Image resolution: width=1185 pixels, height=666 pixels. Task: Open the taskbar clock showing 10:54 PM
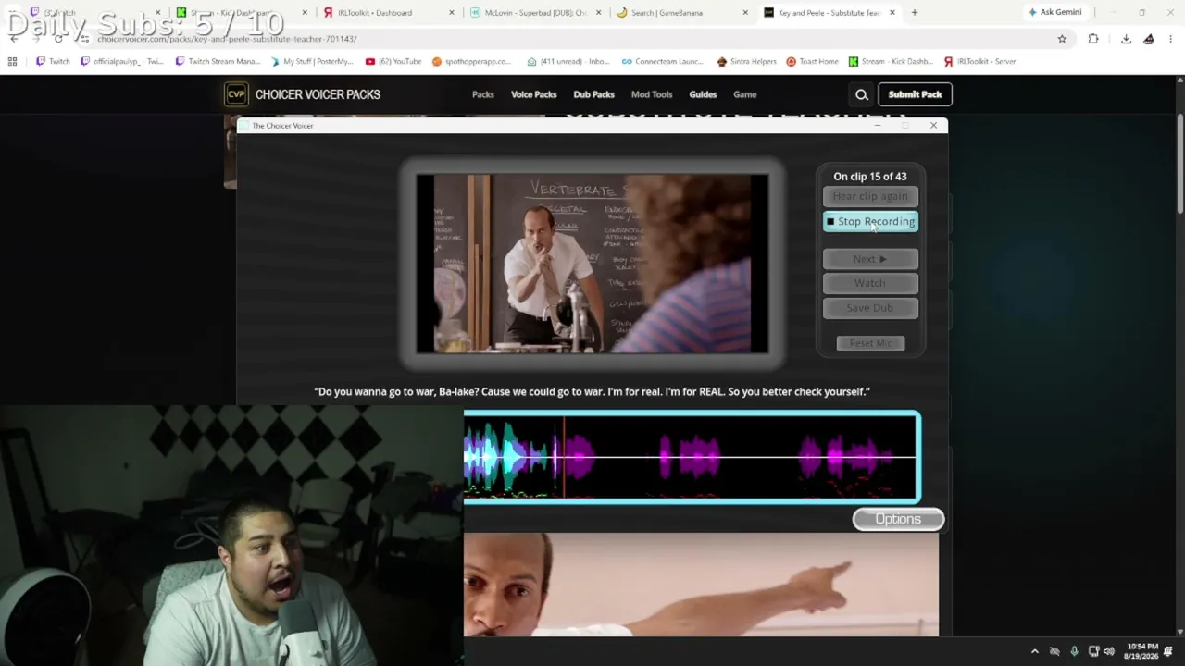1140,651
